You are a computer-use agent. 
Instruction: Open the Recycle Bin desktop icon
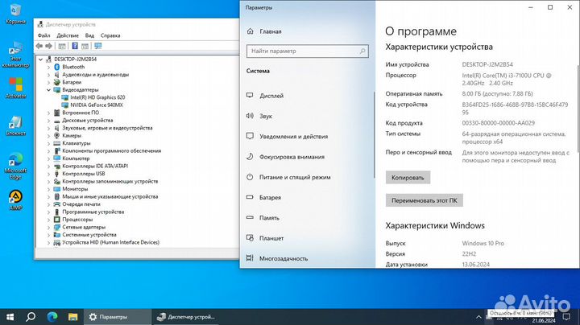pyautogui.click(x=15, y=14)
